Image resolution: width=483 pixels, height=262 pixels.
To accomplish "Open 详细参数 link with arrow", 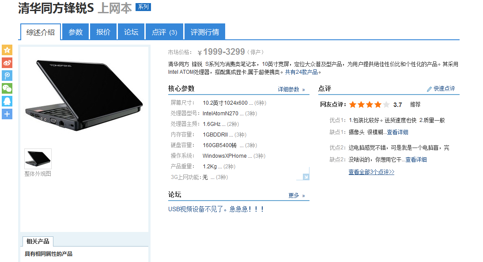I will point(291,89).
